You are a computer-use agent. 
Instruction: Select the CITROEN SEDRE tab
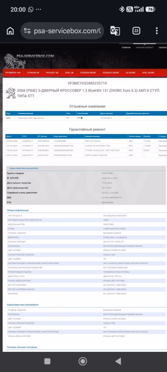point(88,73)
